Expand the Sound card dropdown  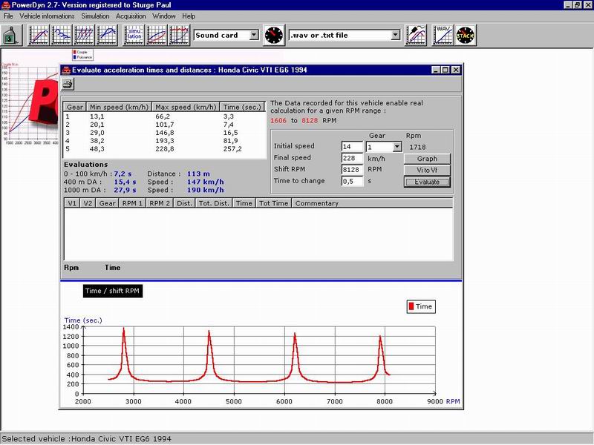pyautogui.click(x=253, y=35)
